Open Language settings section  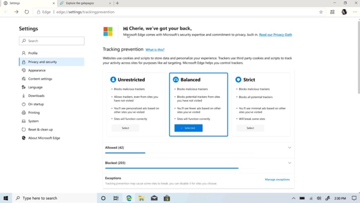pos(52,88)
